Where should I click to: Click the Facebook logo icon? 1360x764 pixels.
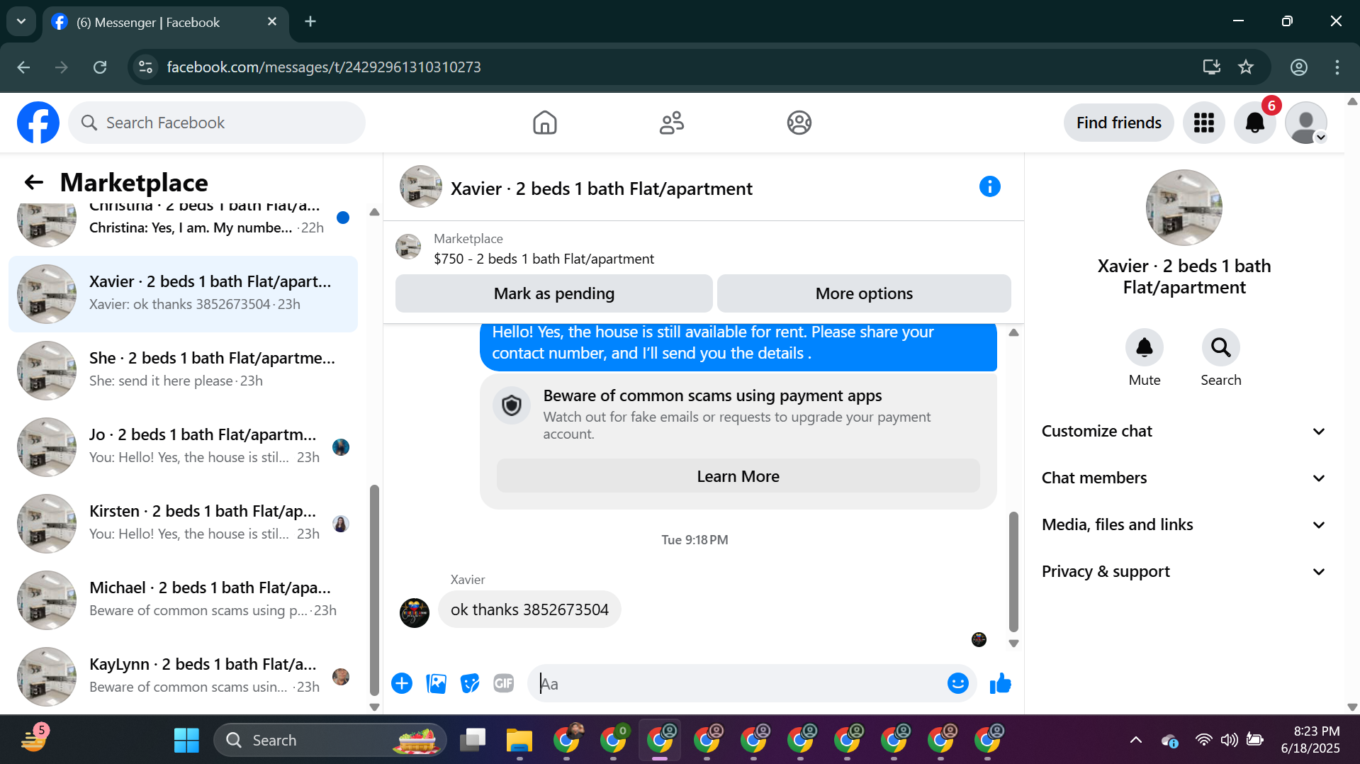pos(38,123)
